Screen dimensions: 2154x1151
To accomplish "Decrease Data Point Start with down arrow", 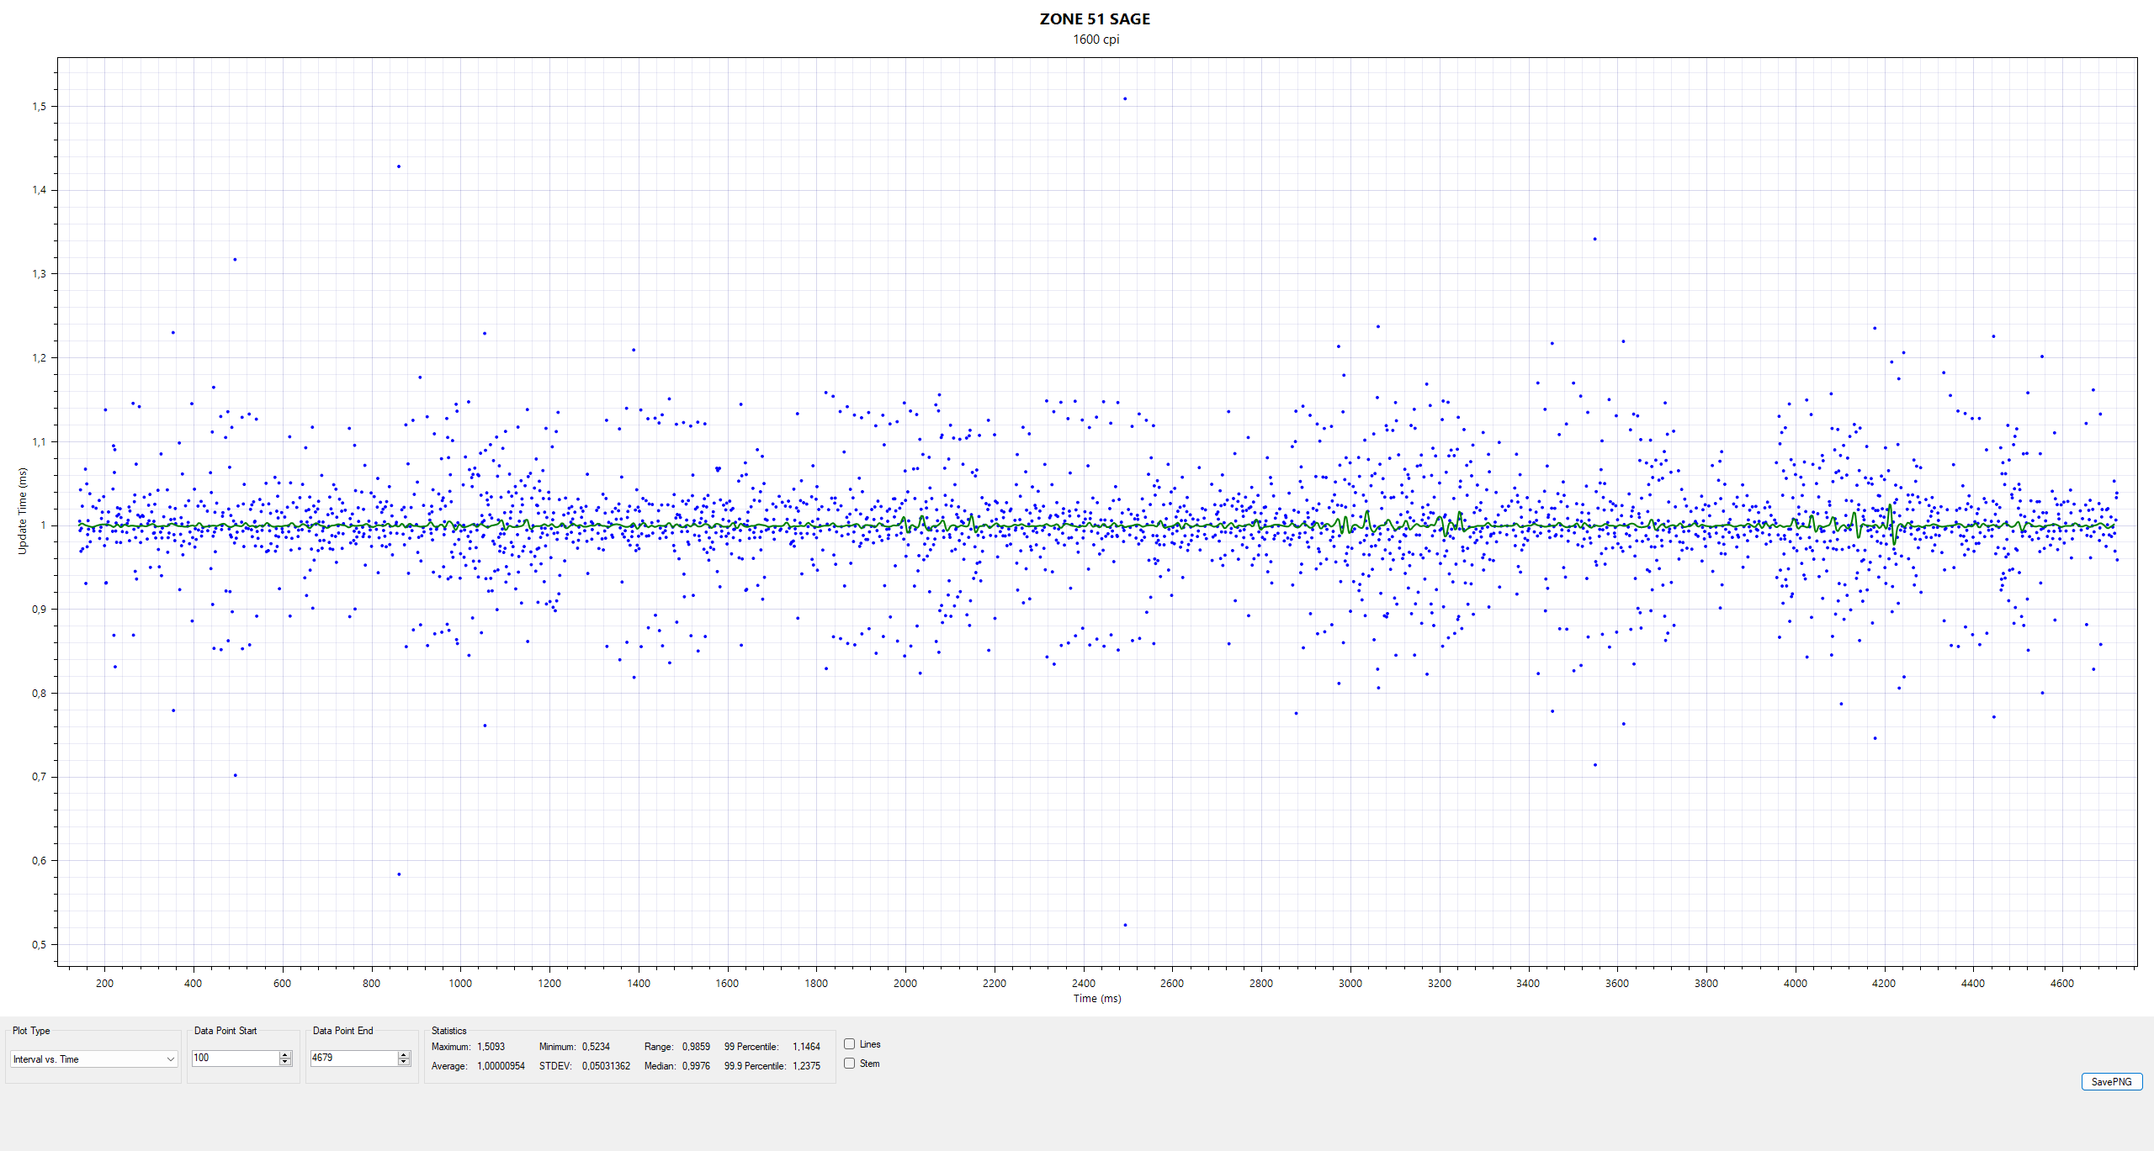I will (x=285, y=1062).
